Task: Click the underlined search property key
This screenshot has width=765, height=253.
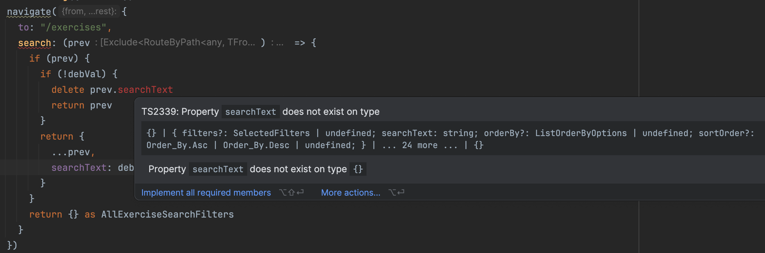Action: tap(34, 43)
